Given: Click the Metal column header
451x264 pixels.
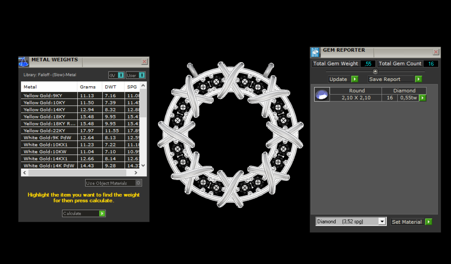Looking at the screenshot, I should (x=49, y=87).
